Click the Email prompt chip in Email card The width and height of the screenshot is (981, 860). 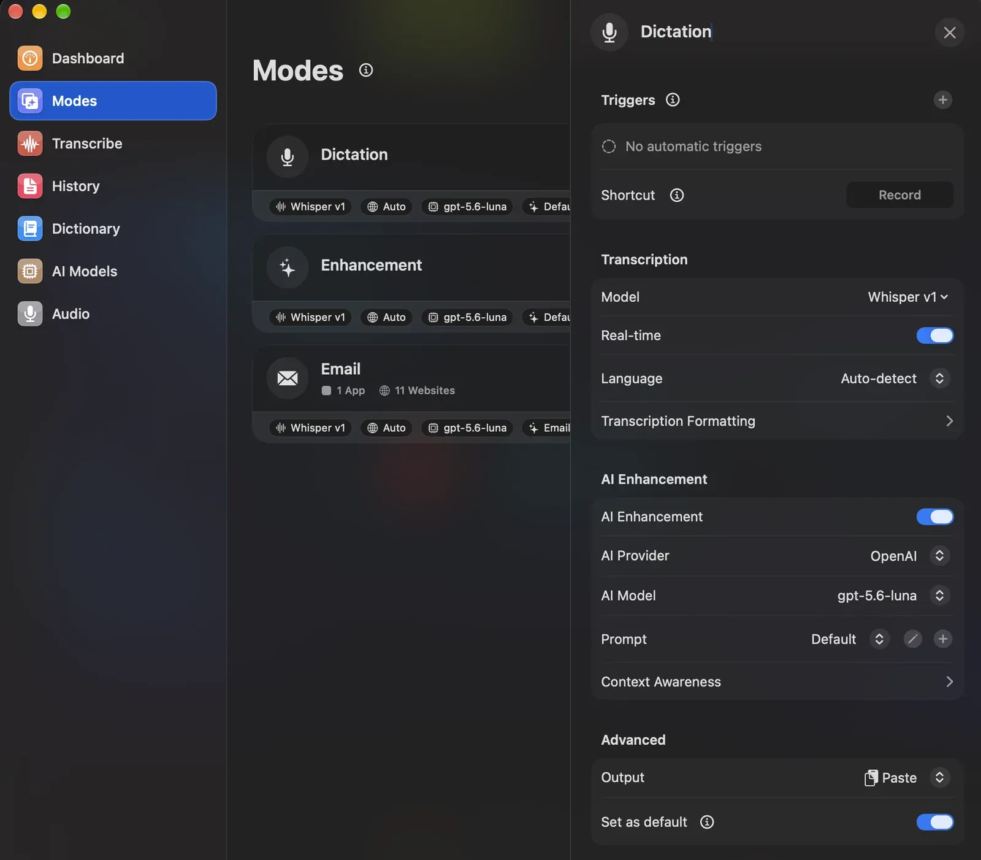coord(546,428)
